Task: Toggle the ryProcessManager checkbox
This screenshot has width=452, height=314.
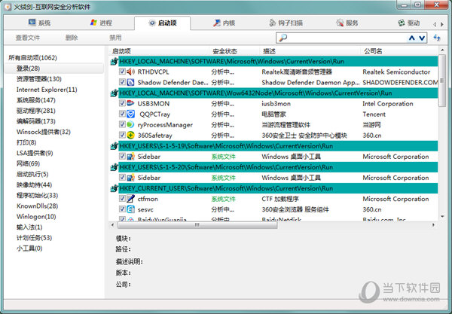Action: (x=122, y=124)
